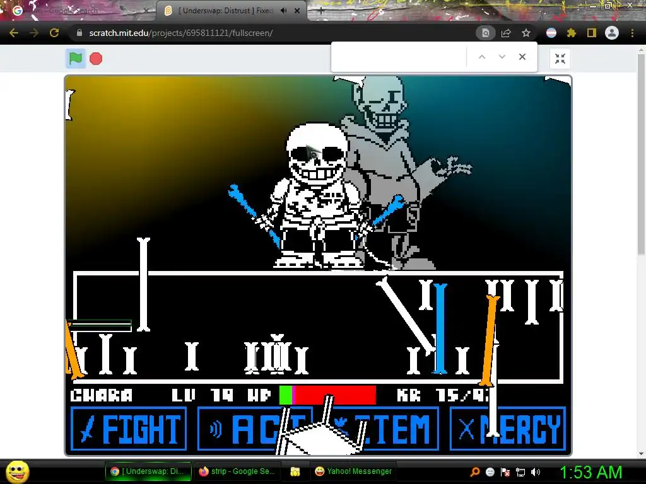This screenshot has width=646, height=484.
Task: Select the FIGHT button in the game
Action: click(x=129, y=429)
